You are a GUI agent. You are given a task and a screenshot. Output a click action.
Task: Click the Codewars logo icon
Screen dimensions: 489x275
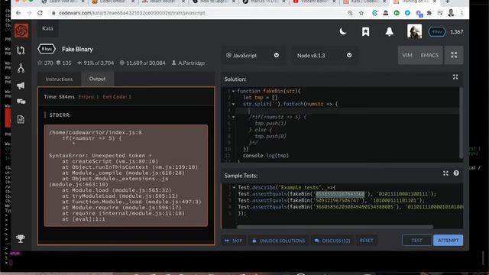21,31
